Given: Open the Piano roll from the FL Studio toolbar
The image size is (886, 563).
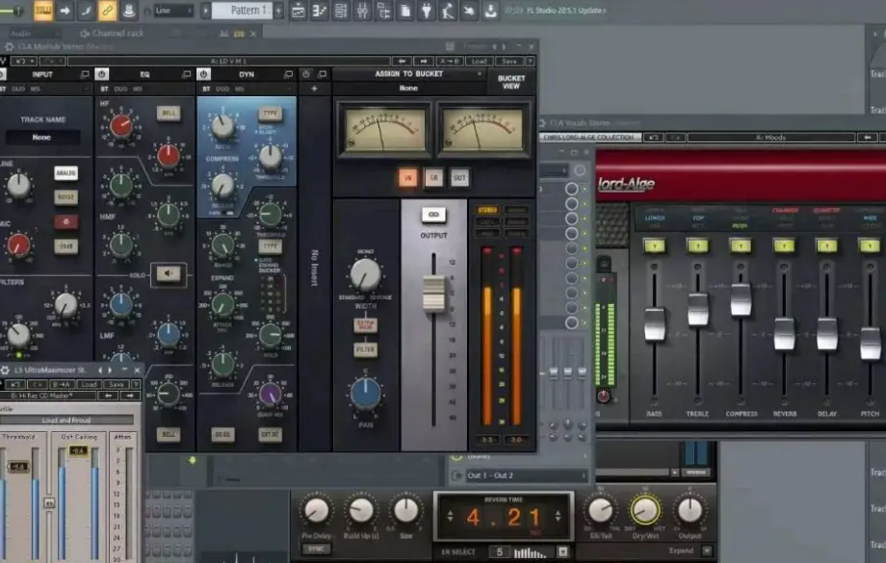Looking at the screenshot, I should [320, 11].
